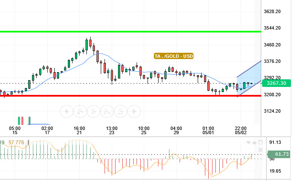
Task: Click the scroll chart left arrow button
Action: coord(67,111)
